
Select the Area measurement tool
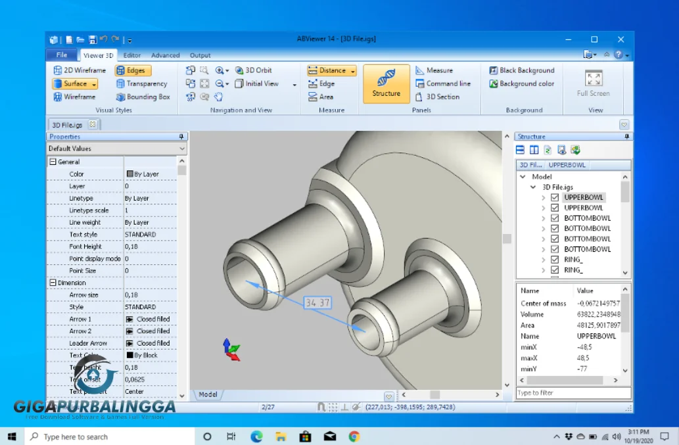[x=324, y=97]
